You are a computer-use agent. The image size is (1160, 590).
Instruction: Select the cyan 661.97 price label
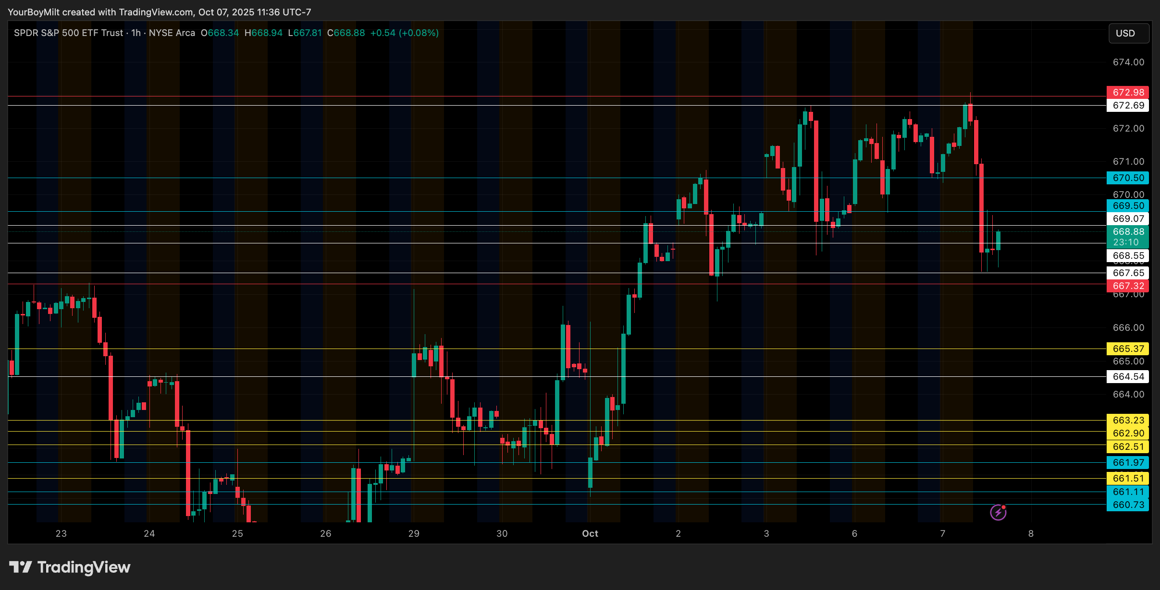tap(1127, 462)
